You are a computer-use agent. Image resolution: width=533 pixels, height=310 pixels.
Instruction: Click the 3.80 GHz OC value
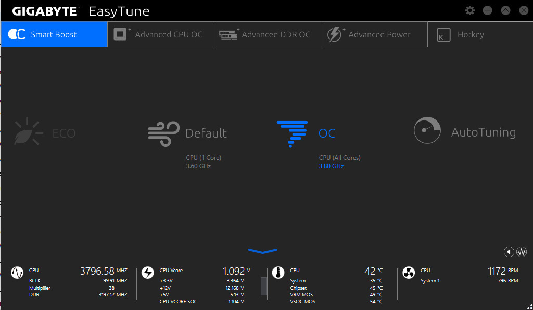pyautogui.click(x=331, y=166)
